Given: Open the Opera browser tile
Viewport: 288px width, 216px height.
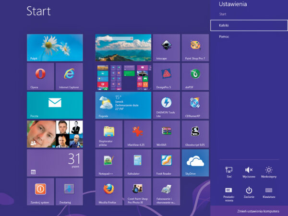Looking at the screenshot, I should (x=41, y=76).
